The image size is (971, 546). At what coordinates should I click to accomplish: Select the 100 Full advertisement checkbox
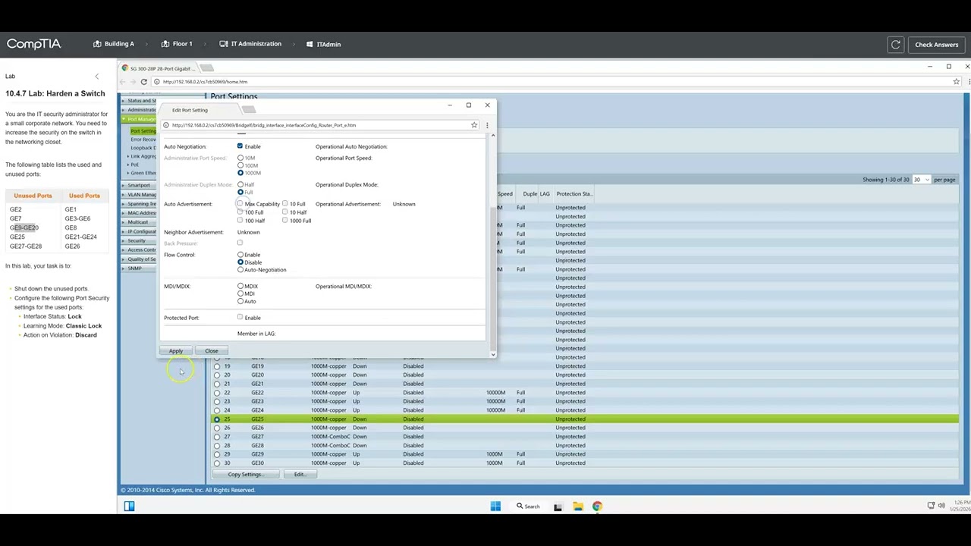pyautogui.click(x=240, y=212)
